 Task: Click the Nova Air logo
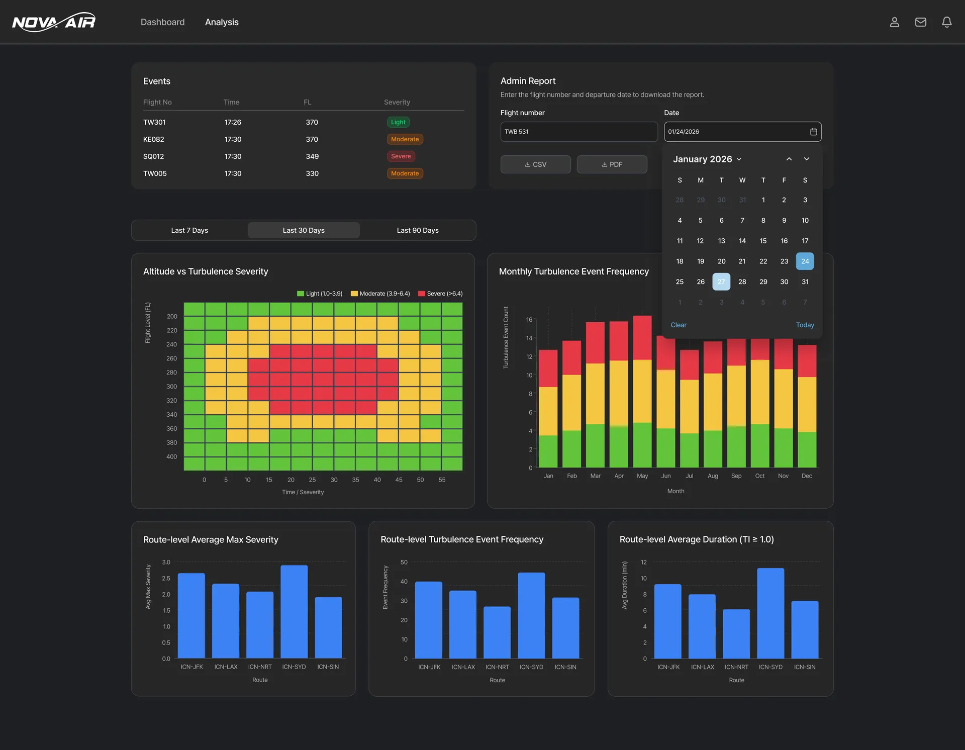[x=54, y=22]
